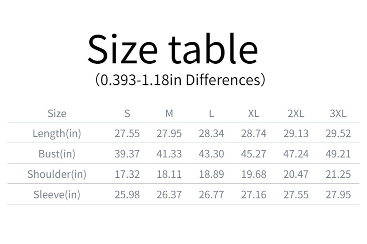Click the XL column header
The height and width of the screenshot is (244, 367).
pyautogui.click(x=253, y=113)
